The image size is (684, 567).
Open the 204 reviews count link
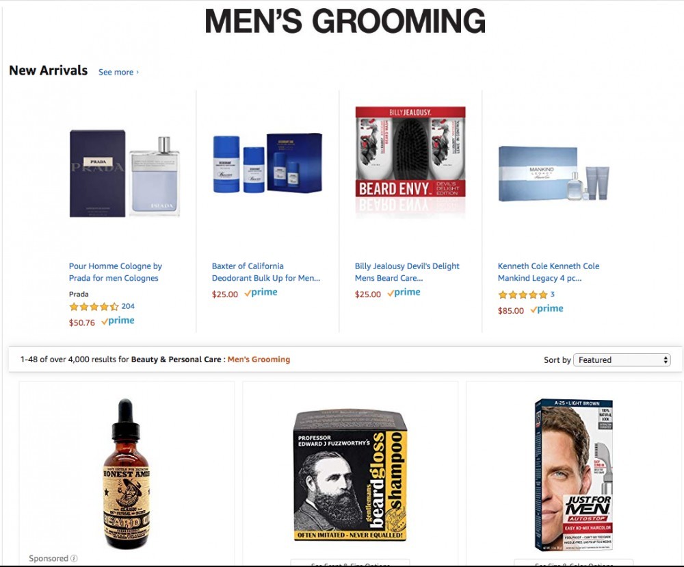(128, 306)
